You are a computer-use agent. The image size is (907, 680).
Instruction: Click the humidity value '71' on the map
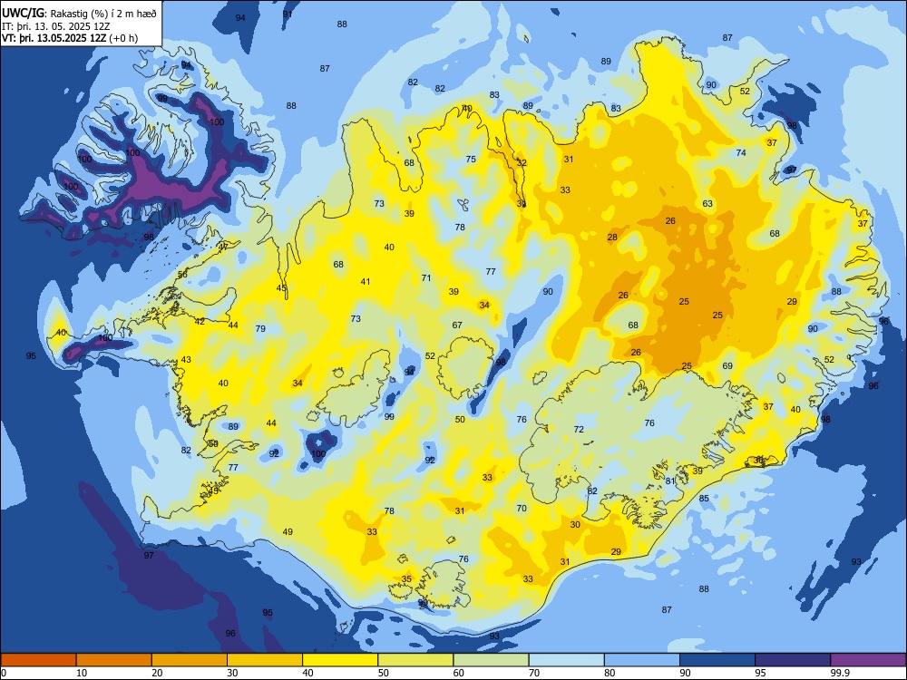click(426, 278)
